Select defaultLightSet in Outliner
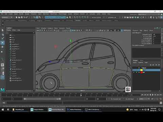Screen dimensions: 163x122 click(17, 78)
